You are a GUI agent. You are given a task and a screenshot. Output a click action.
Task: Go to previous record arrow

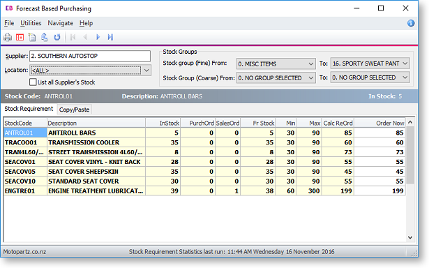(85, 37)
